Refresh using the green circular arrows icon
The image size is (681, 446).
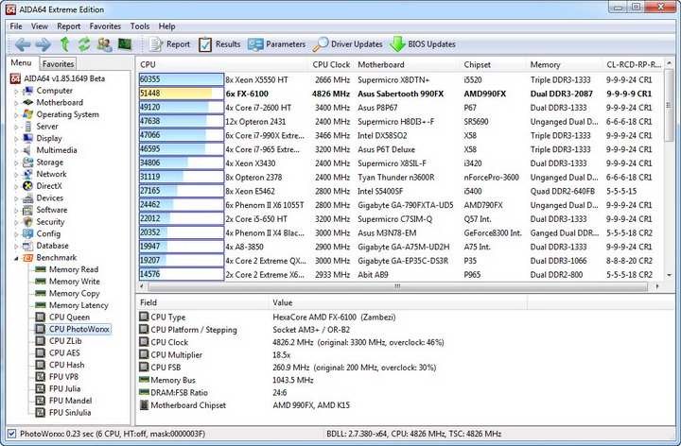(84, 43)
